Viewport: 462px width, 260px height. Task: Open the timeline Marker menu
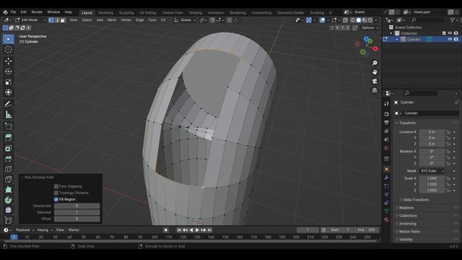point(74,230)
